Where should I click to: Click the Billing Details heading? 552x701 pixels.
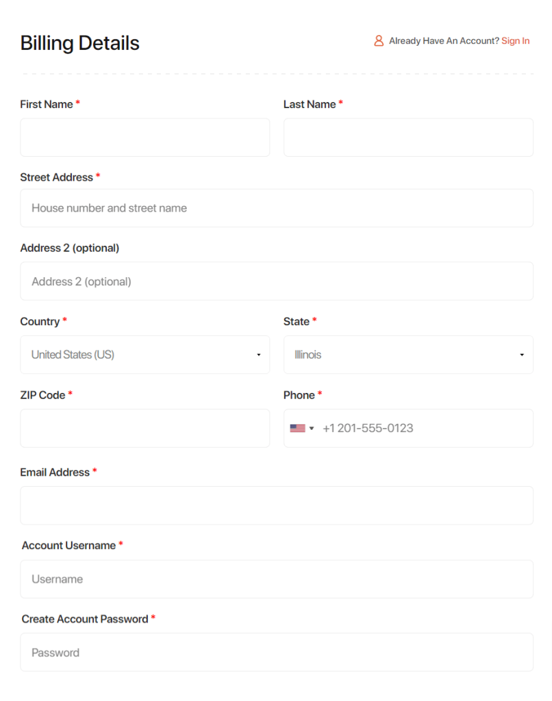(79, 43)
